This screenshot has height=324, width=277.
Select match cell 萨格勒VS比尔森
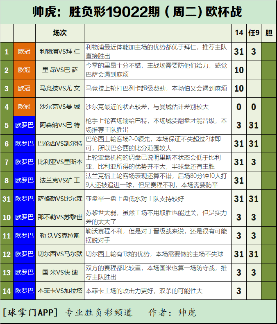pyautogui.click(x=60, y=198)
